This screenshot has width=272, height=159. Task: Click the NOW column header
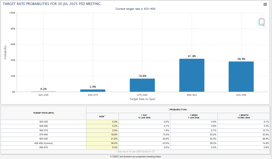(102, 116)
